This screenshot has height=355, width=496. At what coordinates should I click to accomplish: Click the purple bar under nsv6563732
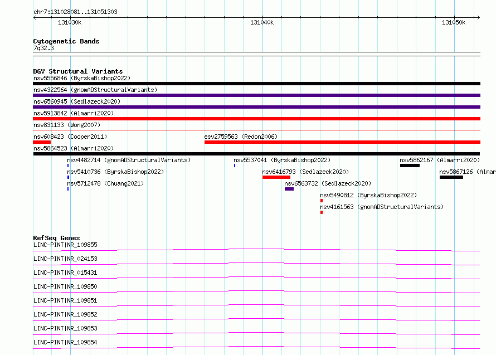(x=289, y=189)
